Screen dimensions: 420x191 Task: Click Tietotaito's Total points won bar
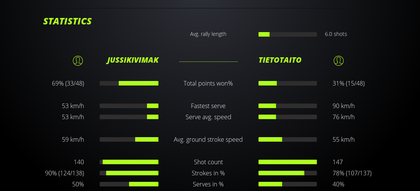click(288, 83)
